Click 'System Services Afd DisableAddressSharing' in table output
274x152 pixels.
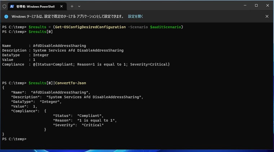78,51
